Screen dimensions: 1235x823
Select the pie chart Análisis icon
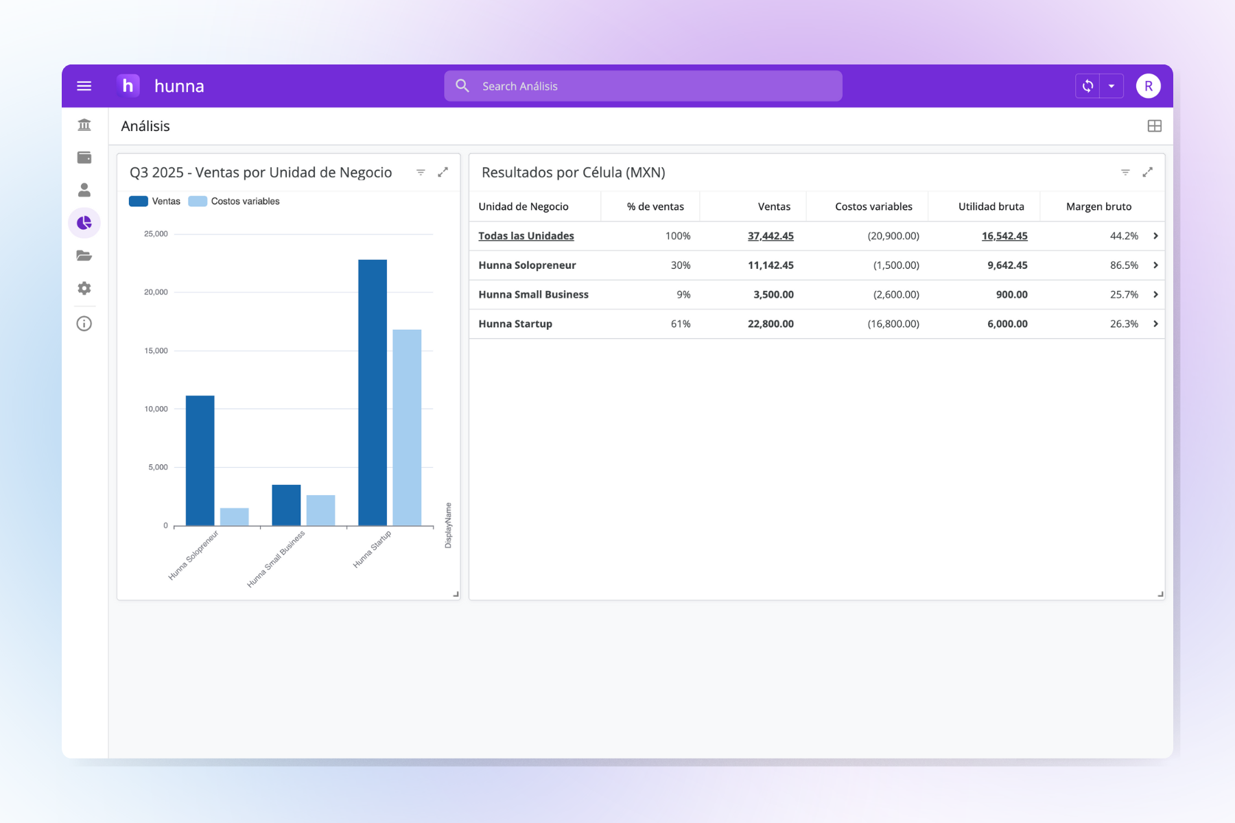[x=84, y=223]
